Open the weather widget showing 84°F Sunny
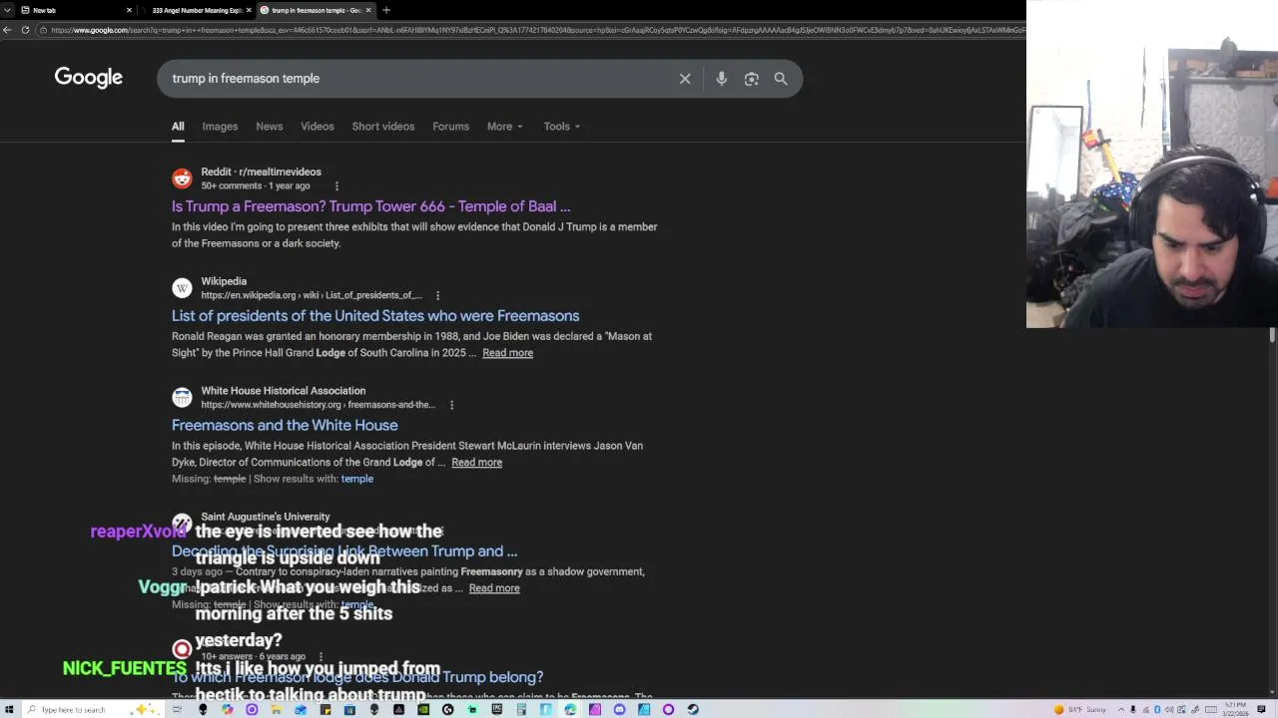 click(1080, 709)
